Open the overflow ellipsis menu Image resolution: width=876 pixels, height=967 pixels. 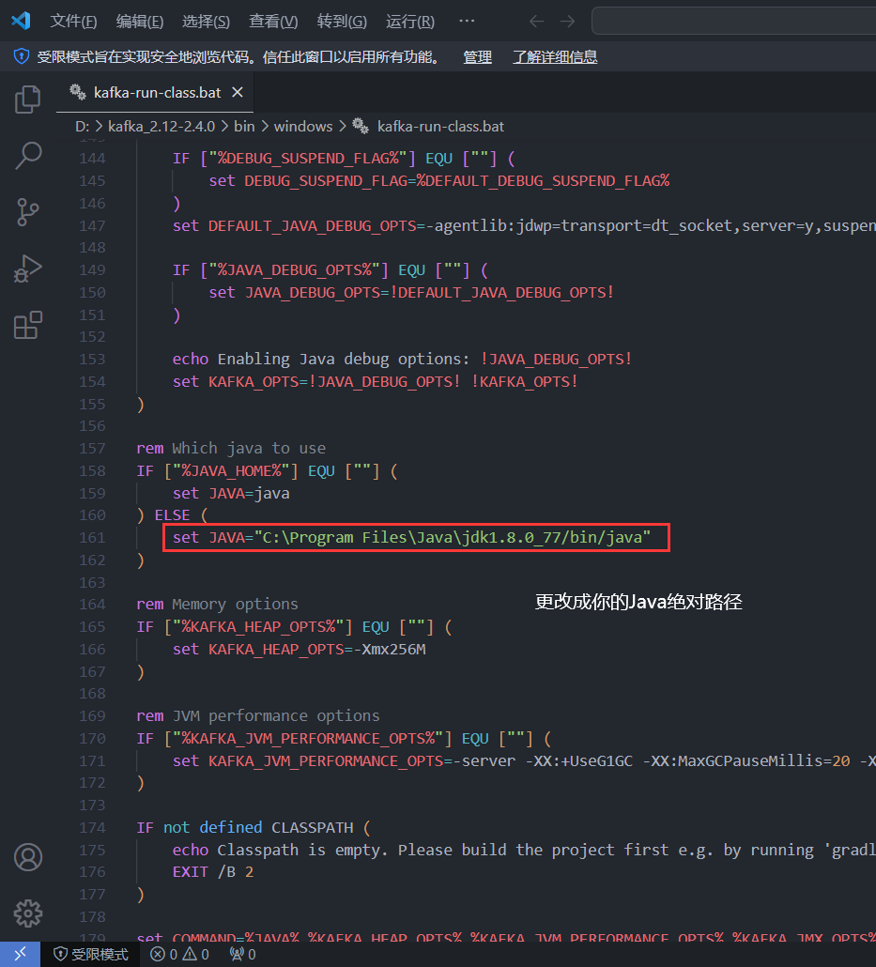point(467,22)
